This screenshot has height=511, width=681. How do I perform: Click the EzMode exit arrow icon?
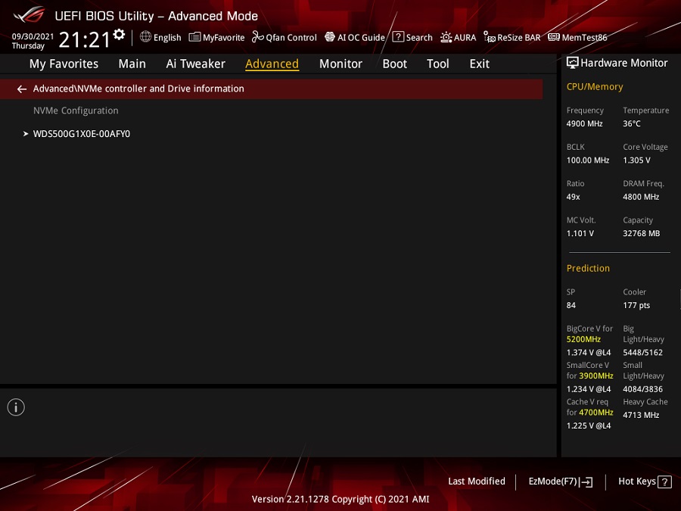[586, 482]
